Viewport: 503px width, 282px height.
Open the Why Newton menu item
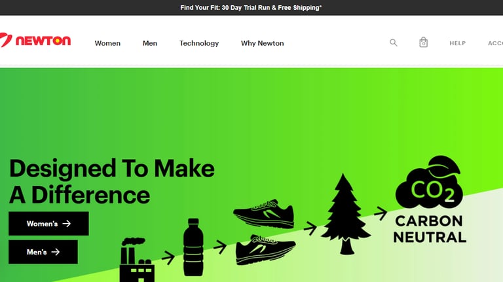263,43
